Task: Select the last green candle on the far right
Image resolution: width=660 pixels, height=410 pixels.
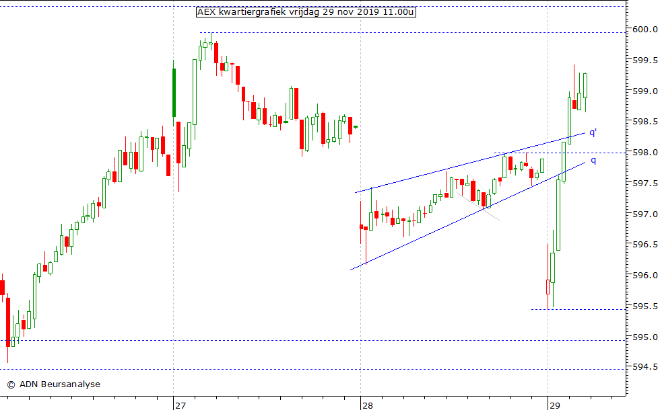Action: [x=585, y=86]
